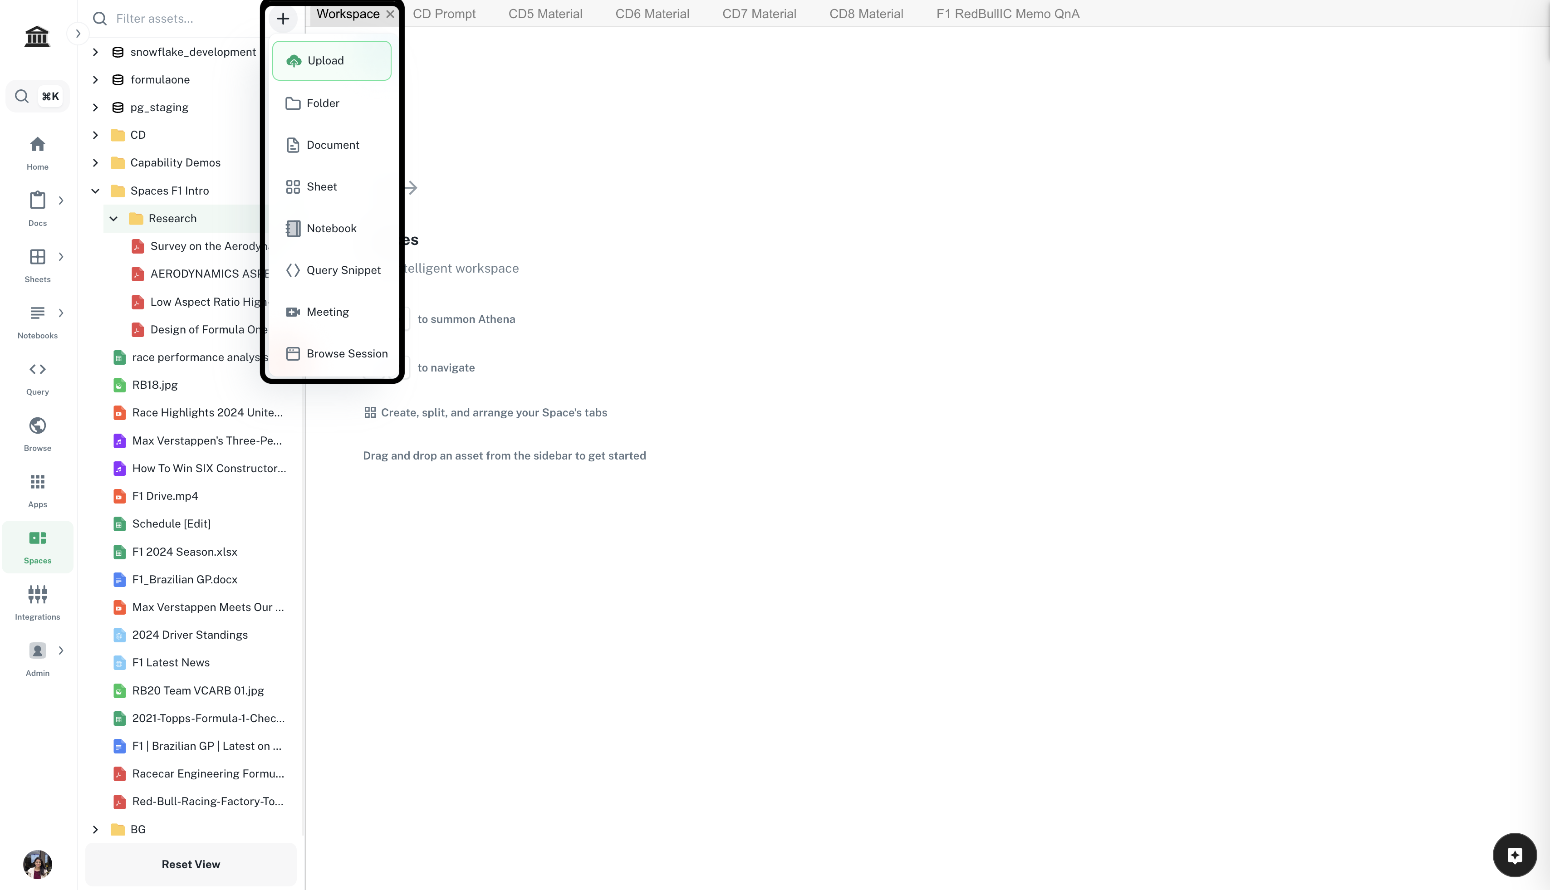
Task: Open the command search ⌘K button
Action: [x=37, y=96]
